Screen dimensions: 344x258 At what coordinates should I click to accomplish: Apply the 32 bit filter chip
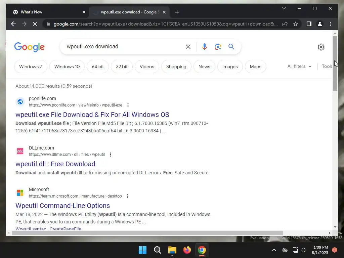[122, 67]
